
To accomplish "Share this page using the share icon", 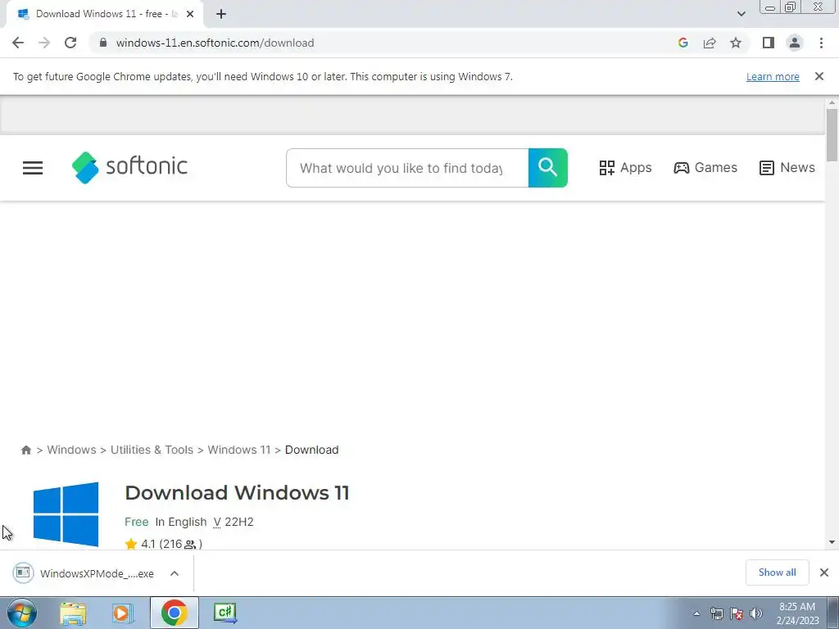I will [710, 43].
